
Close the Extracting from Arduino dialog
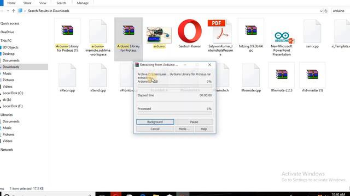pos(209,65)
